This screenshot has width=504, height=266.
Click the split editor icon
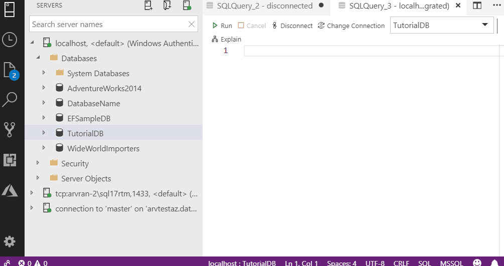point(477,6)
